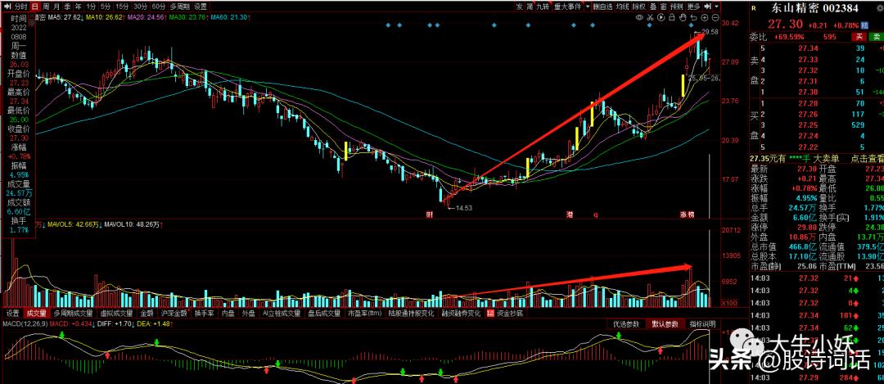Toggle the lock icon above chart
Viewport: 884px width, 384px height.
point(671,17)
